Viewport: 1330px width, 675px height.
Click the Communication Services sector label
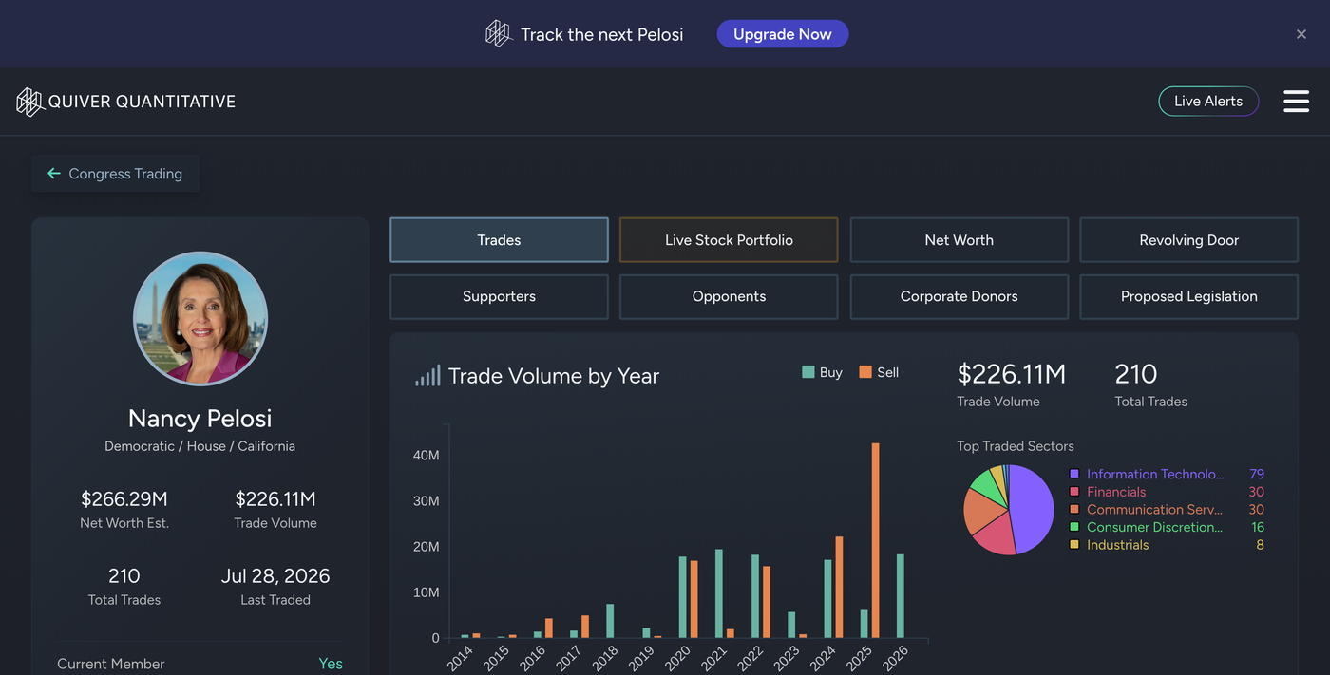coord(1154,510)
